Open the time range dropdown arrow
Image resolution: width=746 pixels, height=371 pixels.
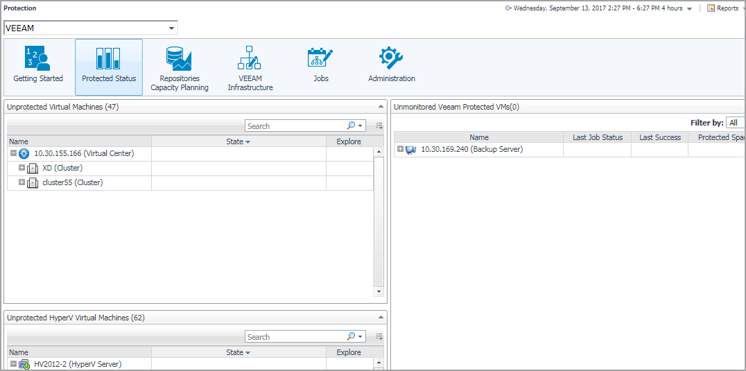click(689, 8)
